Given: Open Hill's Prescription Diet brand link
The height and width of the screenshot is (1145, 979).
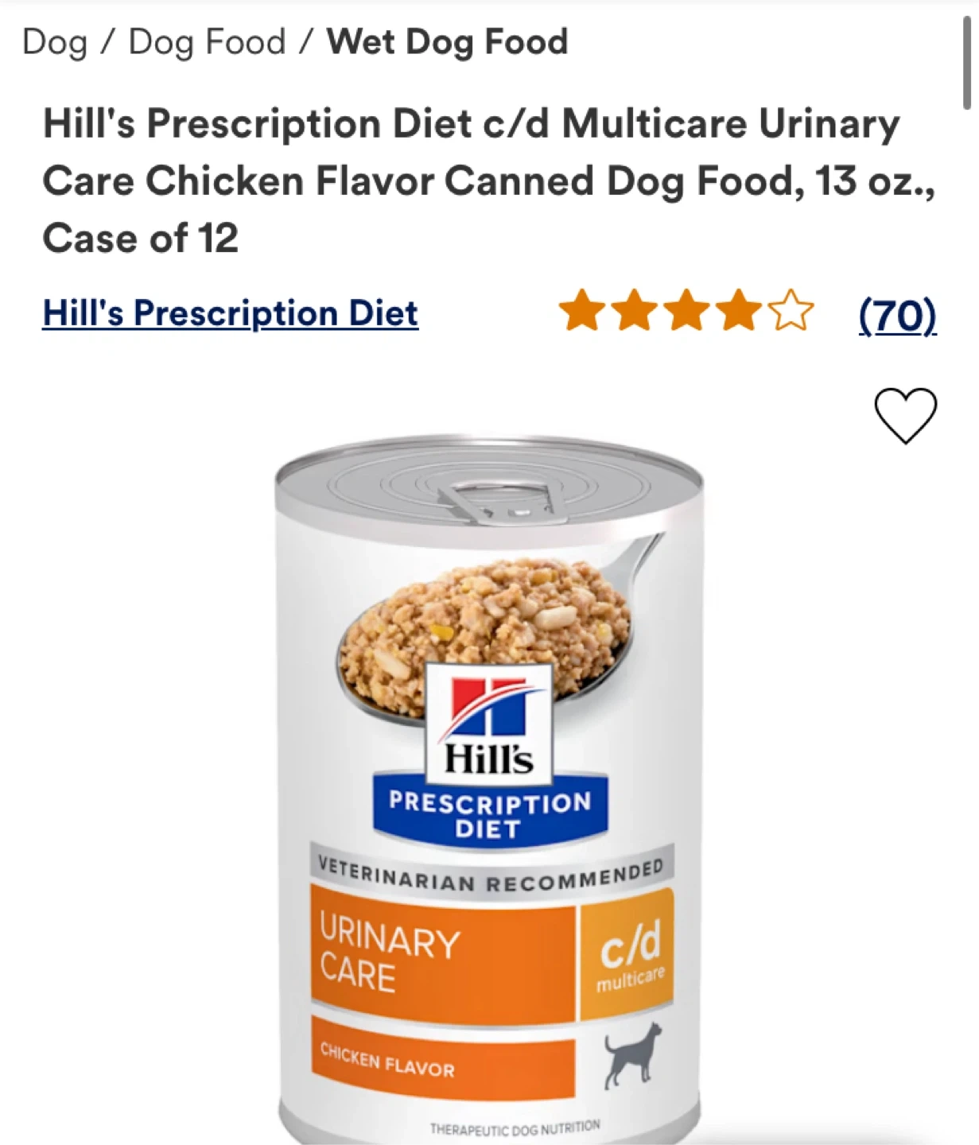Looking at the screenshot, I should (x=231, y=313).
